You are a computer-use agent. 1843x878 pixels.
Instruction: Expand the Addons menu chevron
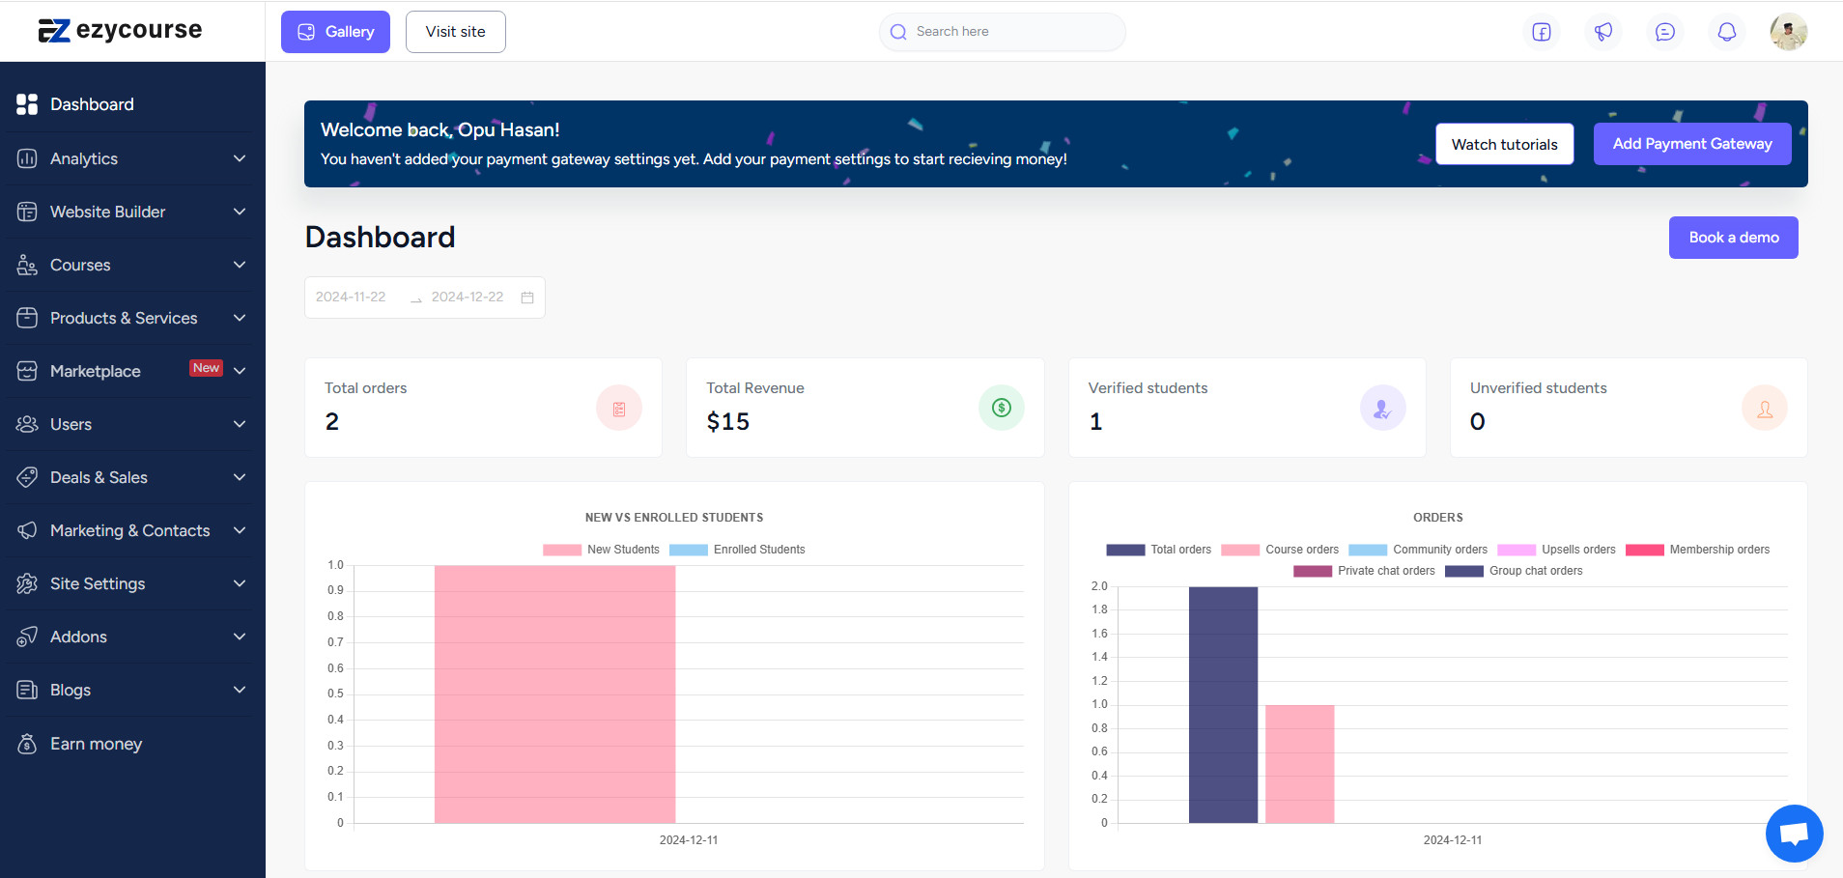tap(240, 637)
